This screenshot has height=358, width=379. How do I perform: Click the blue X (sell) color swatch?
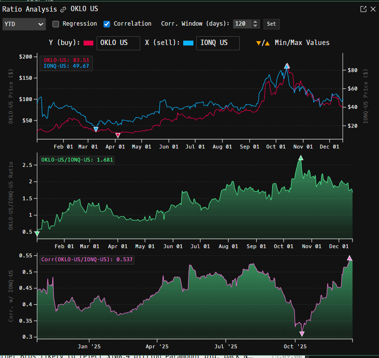pyautogui.click(x=189, y=43)
